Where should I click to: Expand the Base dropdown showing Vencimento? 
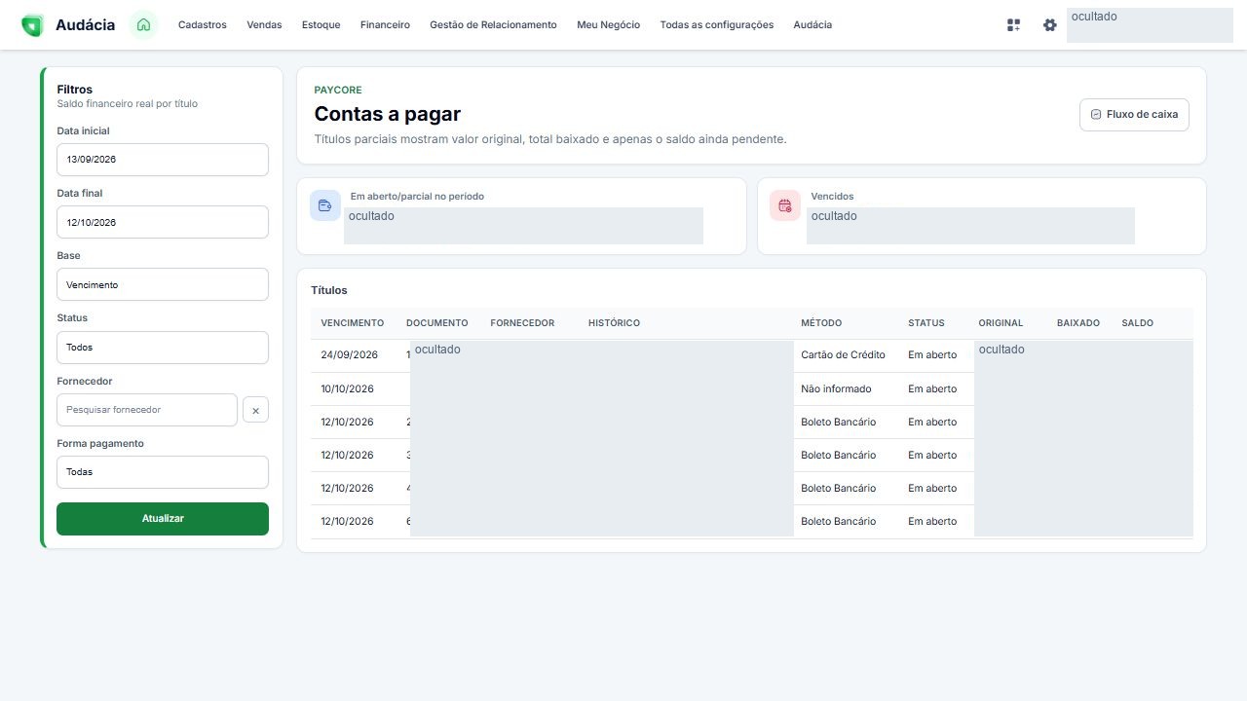pyautogui.click(x=163, y=284)
